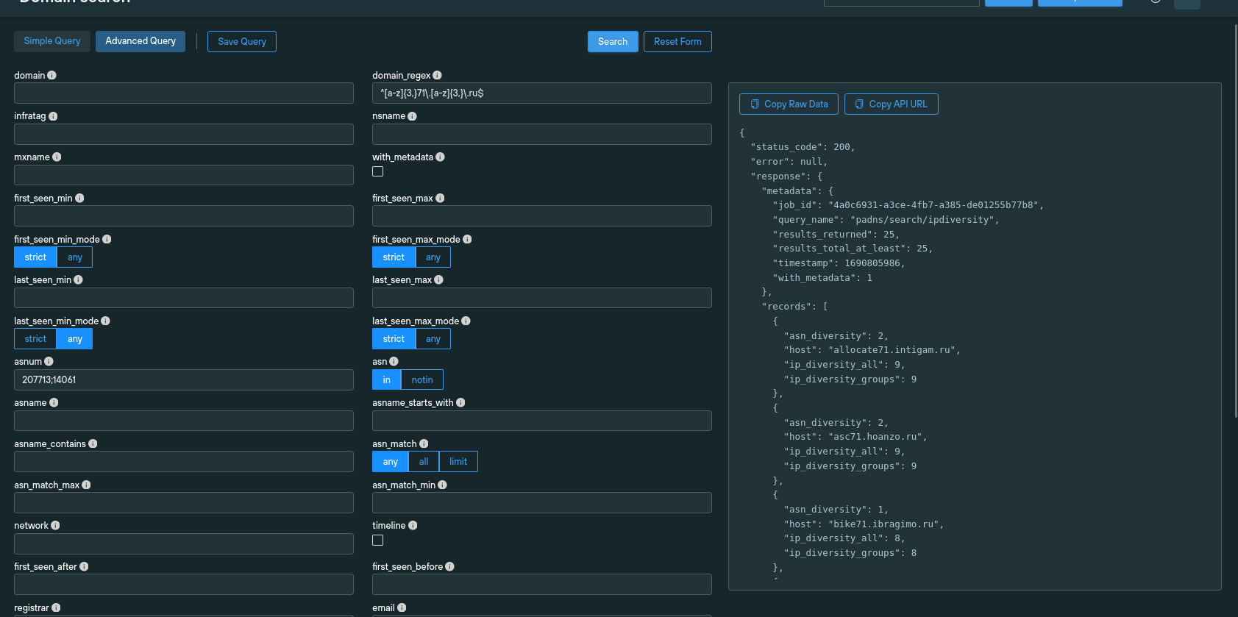Click the Reset Form button

point(677,41)
